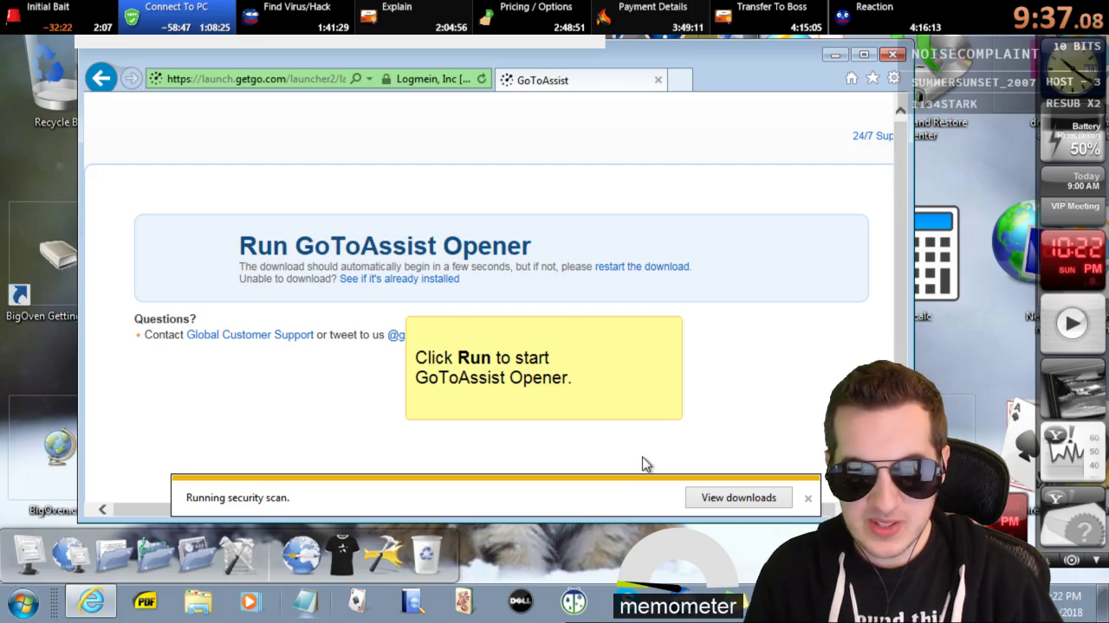Viewport: 1109px width, 623px height.
Task: Open the Internet Explorer Home icon
Action: click(x=852, y=79)
